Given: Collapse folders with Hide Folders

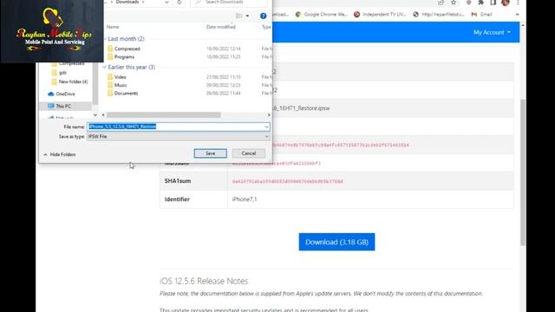Looking at the screenshot, I should (x=60, y=154).
